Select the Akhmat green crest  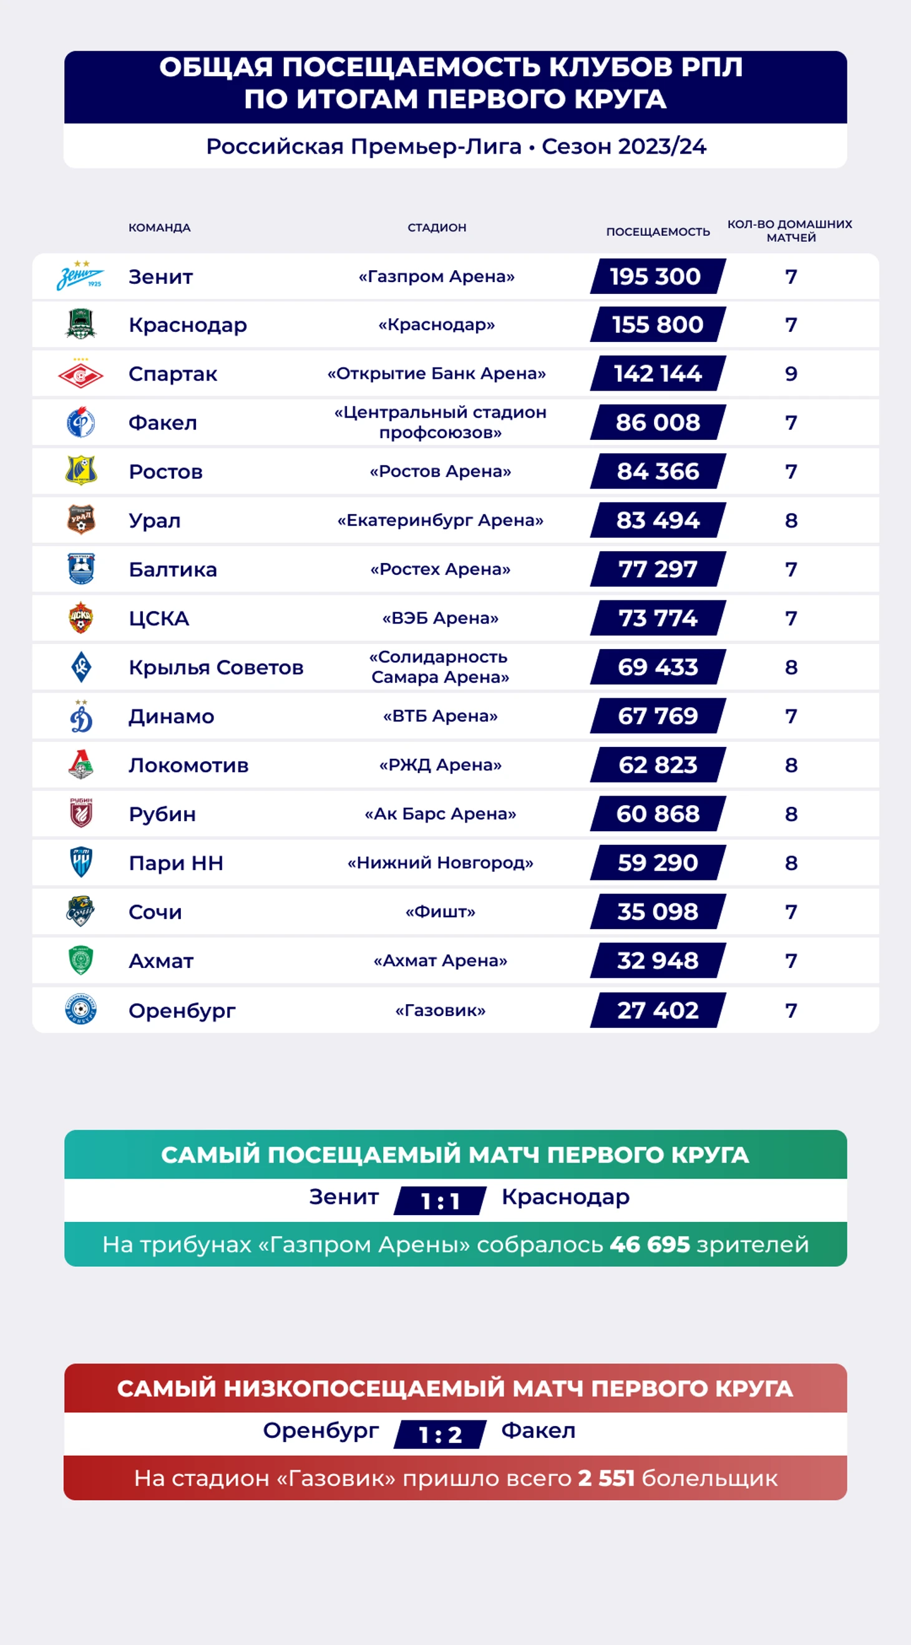(80, 960)
